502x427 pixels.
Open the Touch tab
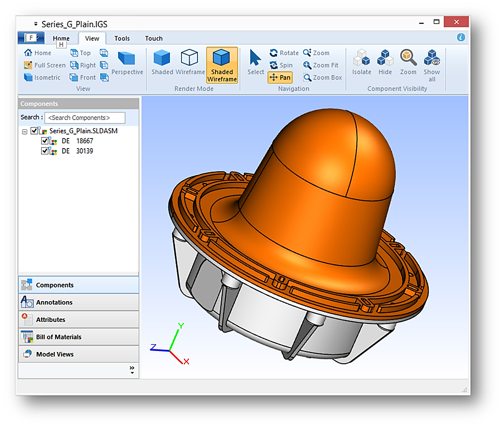(153, 38)
